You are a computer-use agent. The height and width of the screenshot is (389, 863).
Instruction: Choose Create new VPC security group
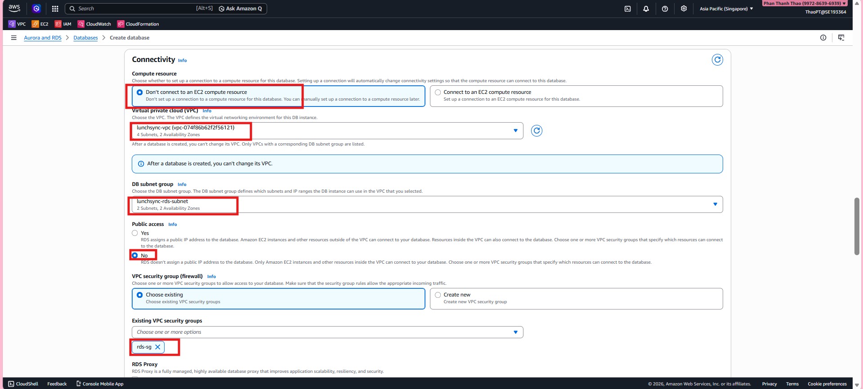tap(438, 295)
